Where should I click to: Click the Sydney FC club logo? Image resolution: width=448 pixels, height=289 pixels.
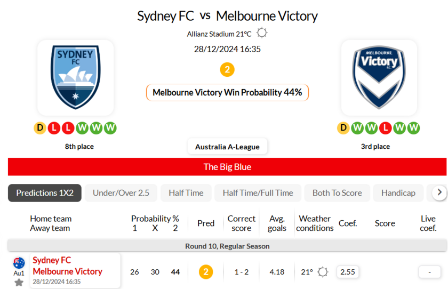(x=75, y=77)
